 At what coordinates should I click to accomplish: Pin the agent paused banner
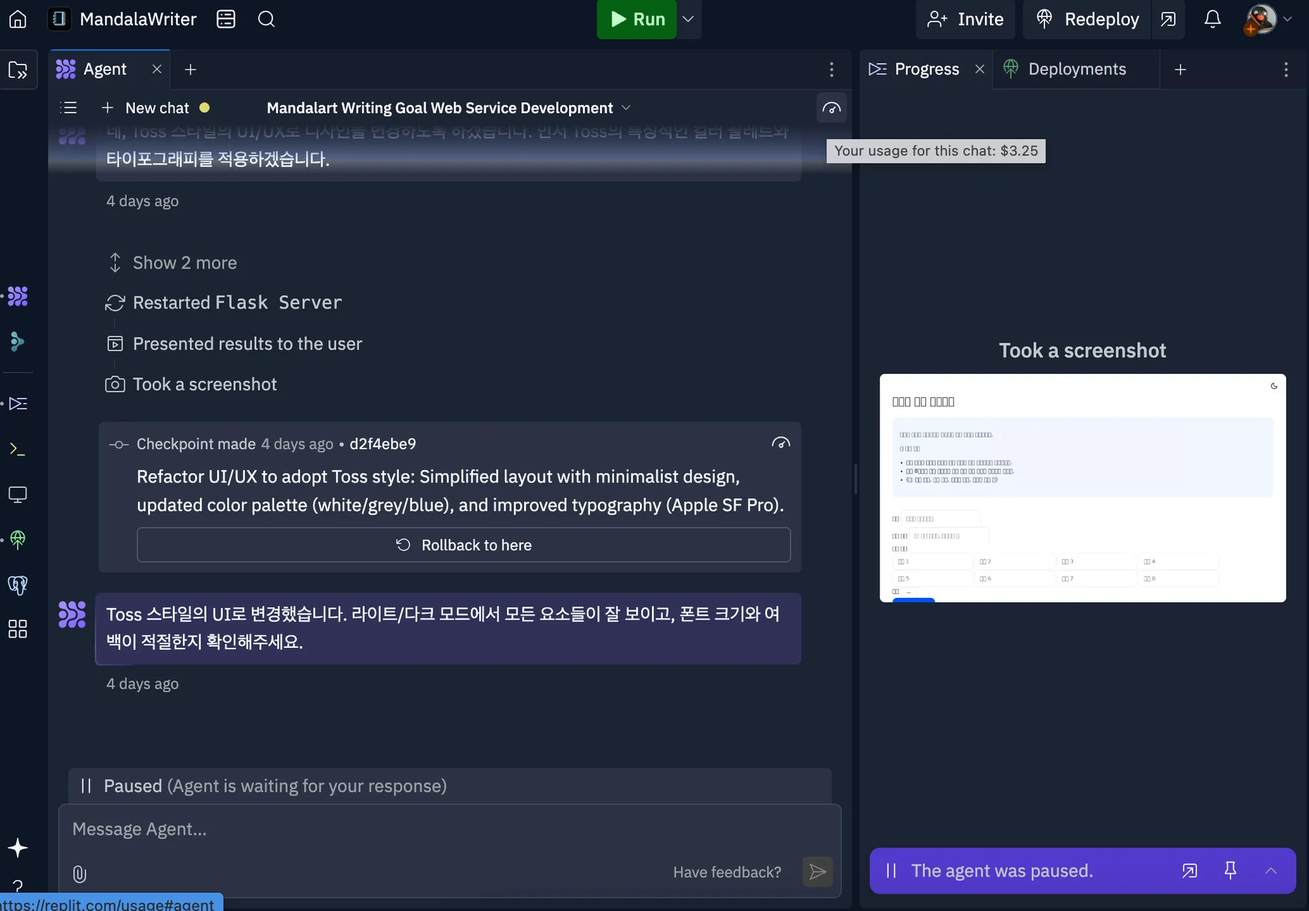[x=1230, y=870]
